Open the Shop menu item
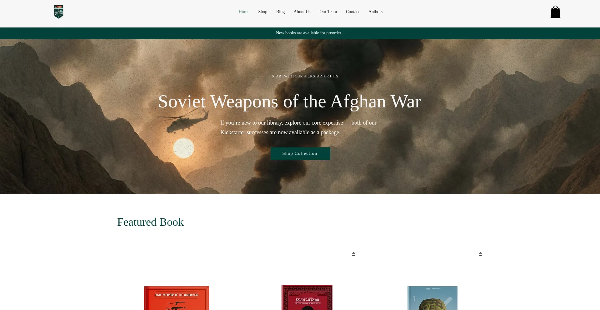This screenshot has height=310, width=600. (x=262, y=12)
